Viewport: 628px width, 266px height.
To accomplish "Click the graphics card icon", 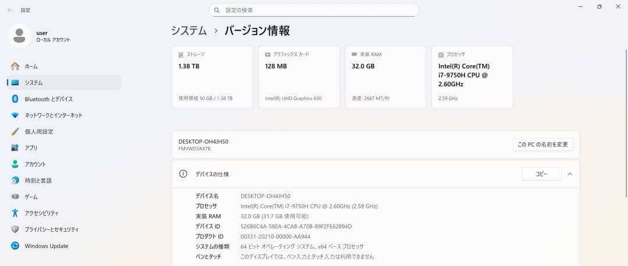I will click(267, 55).
